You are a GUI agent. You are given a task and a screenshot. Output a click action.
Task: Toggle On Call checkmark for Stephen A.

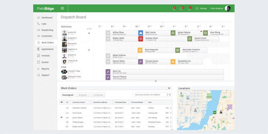pos(89,50)
